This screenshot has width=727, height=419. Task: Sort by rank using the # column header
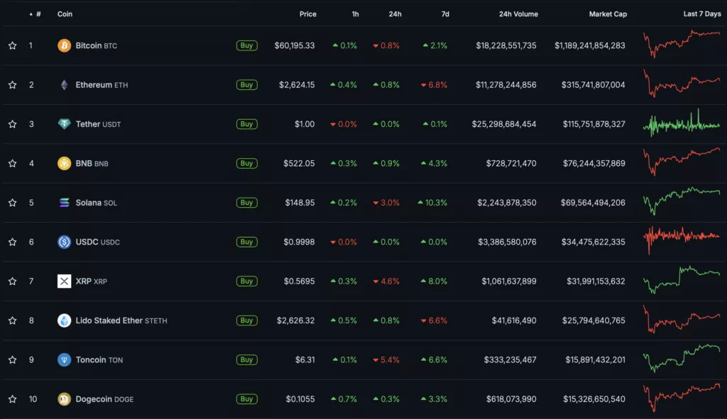(x=38, y=14)
